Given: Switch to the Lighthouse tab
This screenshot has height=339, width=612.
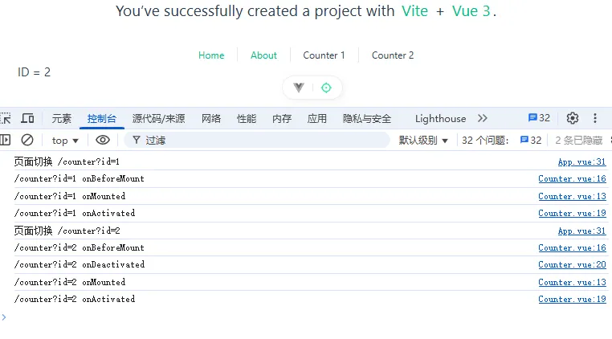Looking at the screenshot, I should coord(440,119).
